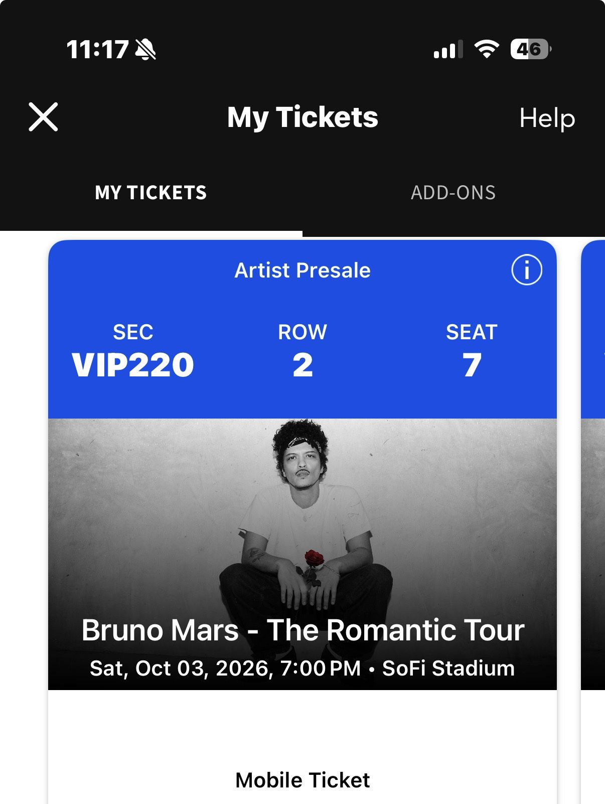Switch to the ADD-ONS tab
Screen dimensions: 605x804
click(453, 193)
